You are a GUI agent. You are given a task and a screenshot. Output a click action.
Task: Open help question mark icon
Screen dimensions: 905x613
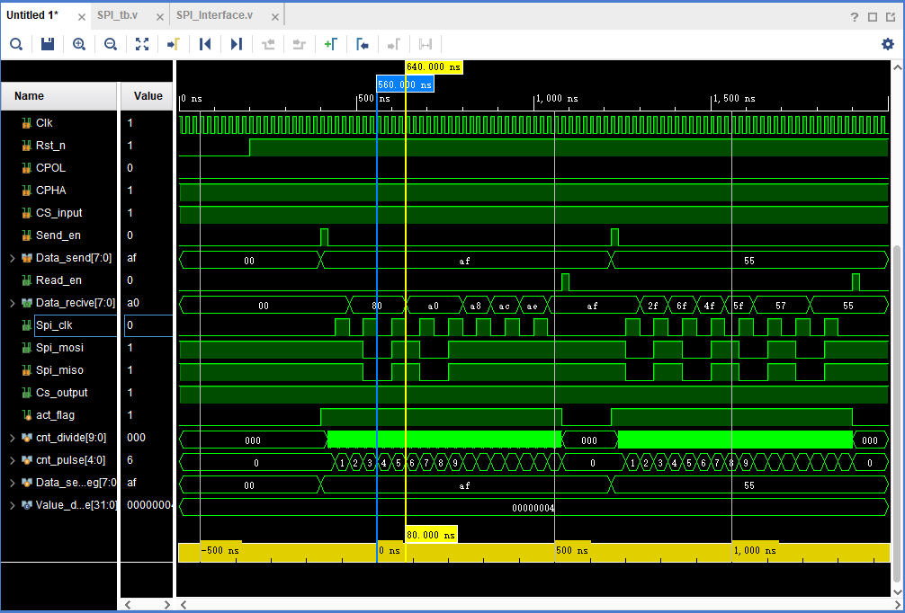click(855, 17)
